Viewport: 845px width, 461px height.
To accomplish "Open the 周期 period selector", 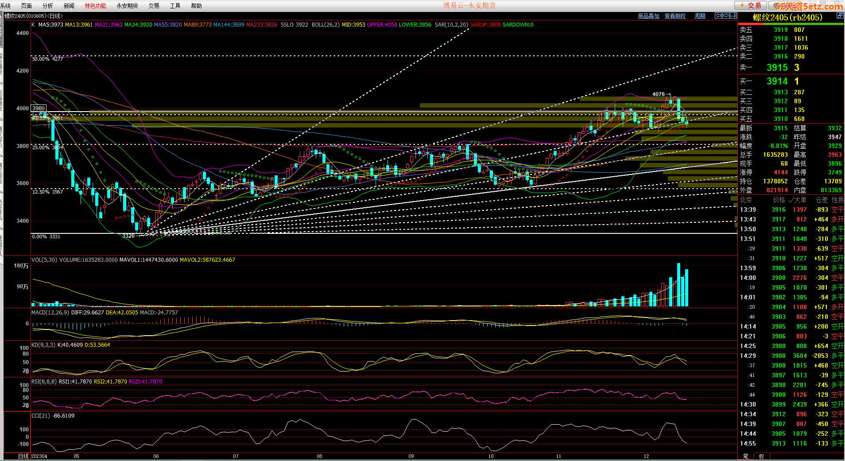I will 700,16.
